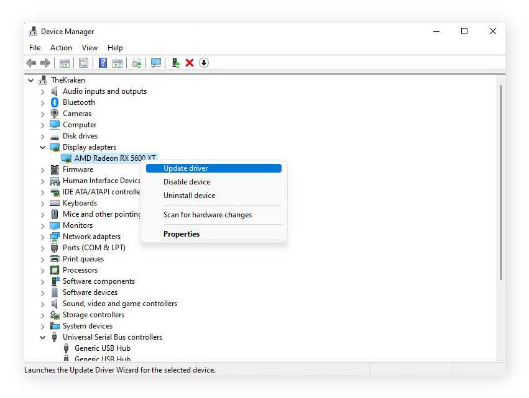This screenshot has width=529, height=398.
Task: Expand the Network adapters category
Action: (x=42, y=237)
